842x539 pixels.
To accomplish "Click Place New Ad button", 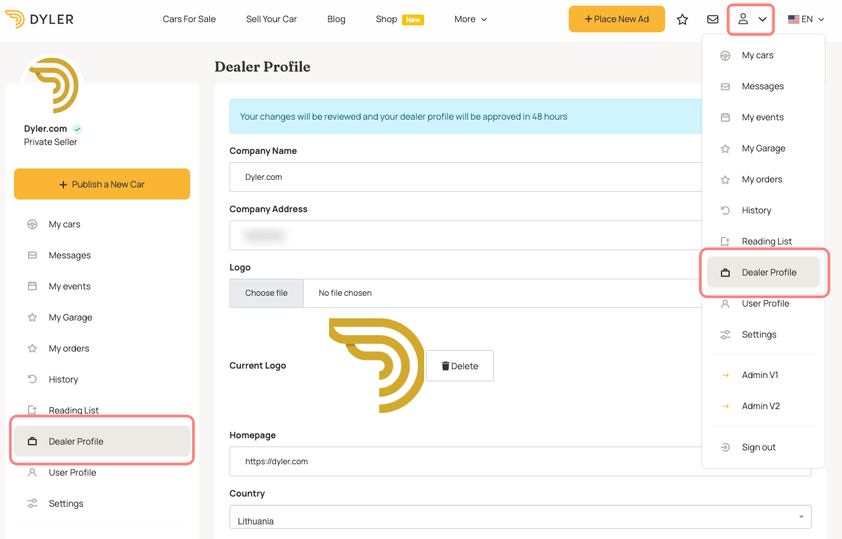I will 617,19.
